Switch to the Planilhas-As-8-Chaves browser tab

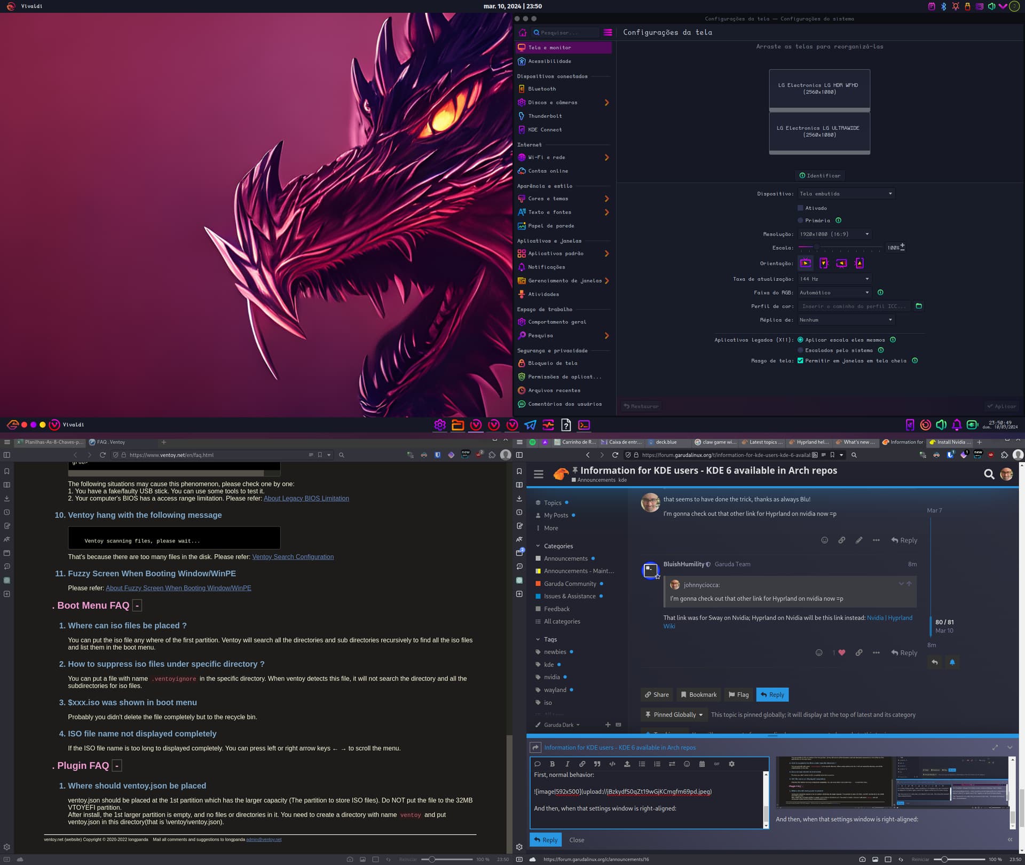point(50,442)
